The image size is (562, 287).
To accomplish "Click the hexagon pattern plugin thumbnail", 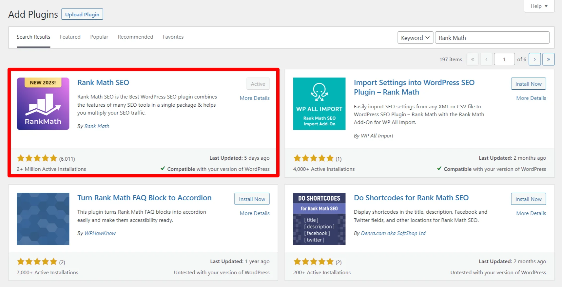I will pyautogui.click(x=43, y=219).
